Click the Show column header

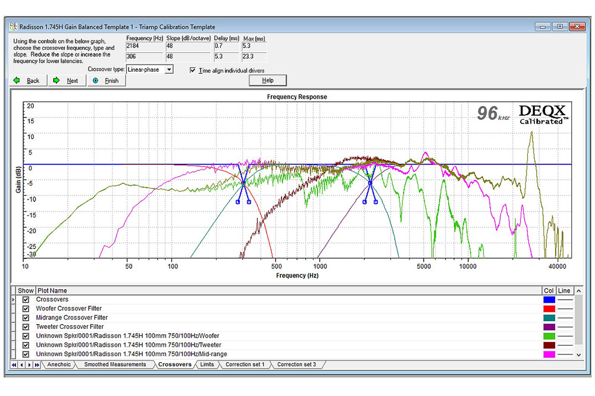point(26,291)
